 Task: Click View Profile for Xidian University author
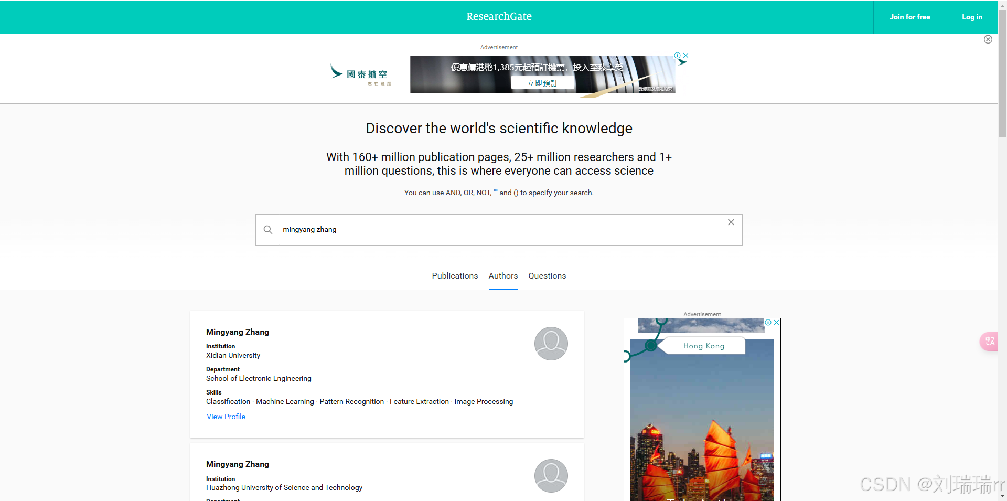[x=226, y=417]
